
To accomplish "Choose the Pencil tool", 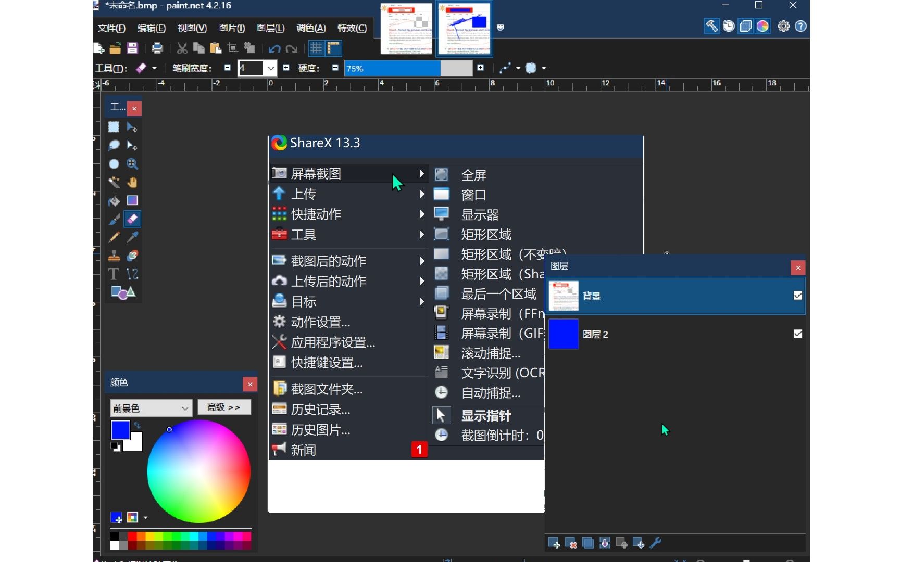I will point(114,237).
